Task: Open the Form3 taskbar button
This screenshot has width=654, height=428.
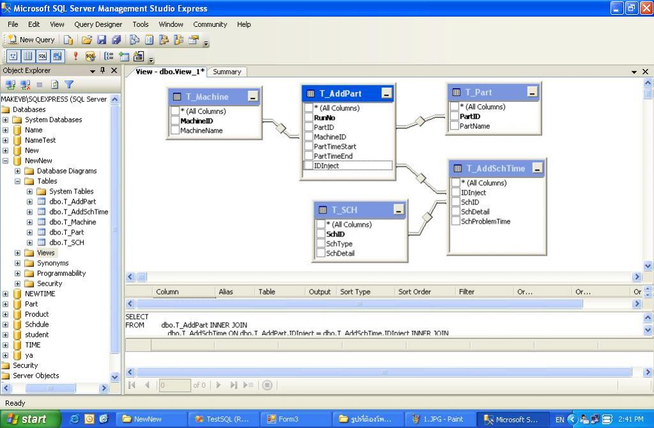Action: 295,419
